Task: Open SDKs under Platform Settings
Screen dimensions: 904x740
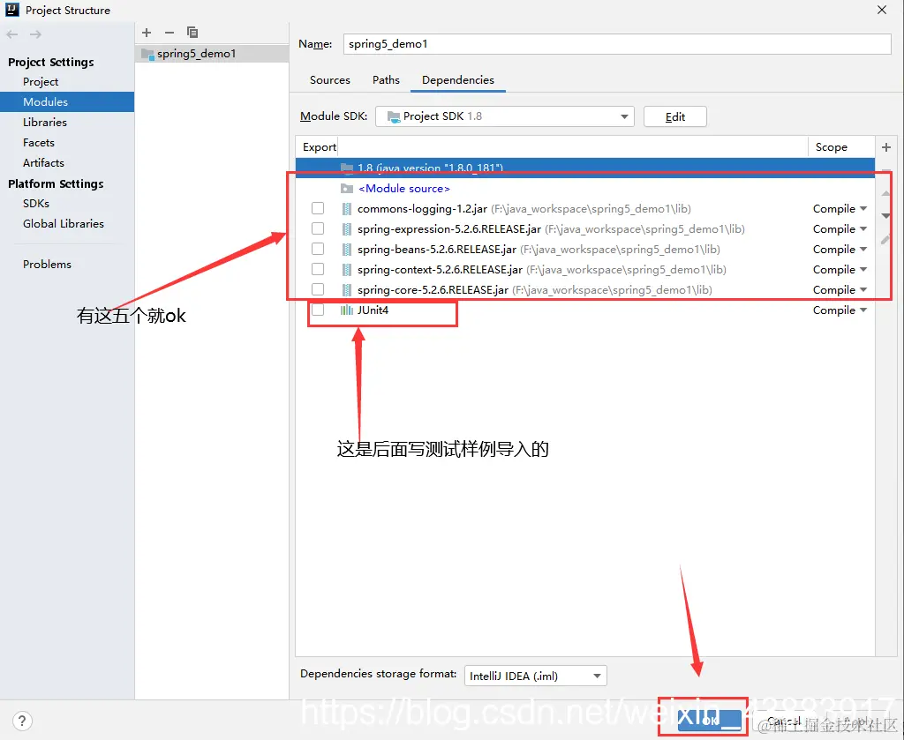Action: (x=35, y=203)
